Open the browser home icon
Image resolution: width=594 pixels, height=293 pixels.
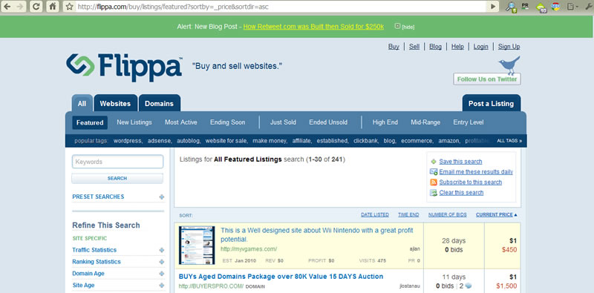tap(53, 7)
